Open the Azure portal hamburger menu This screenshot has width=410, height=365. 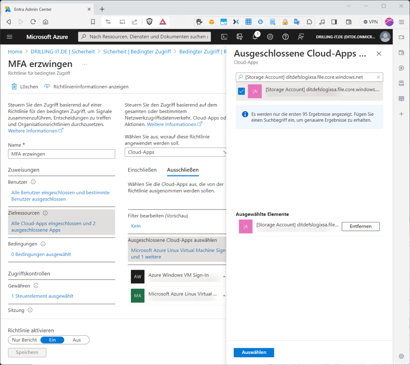[x=10, y=36]
